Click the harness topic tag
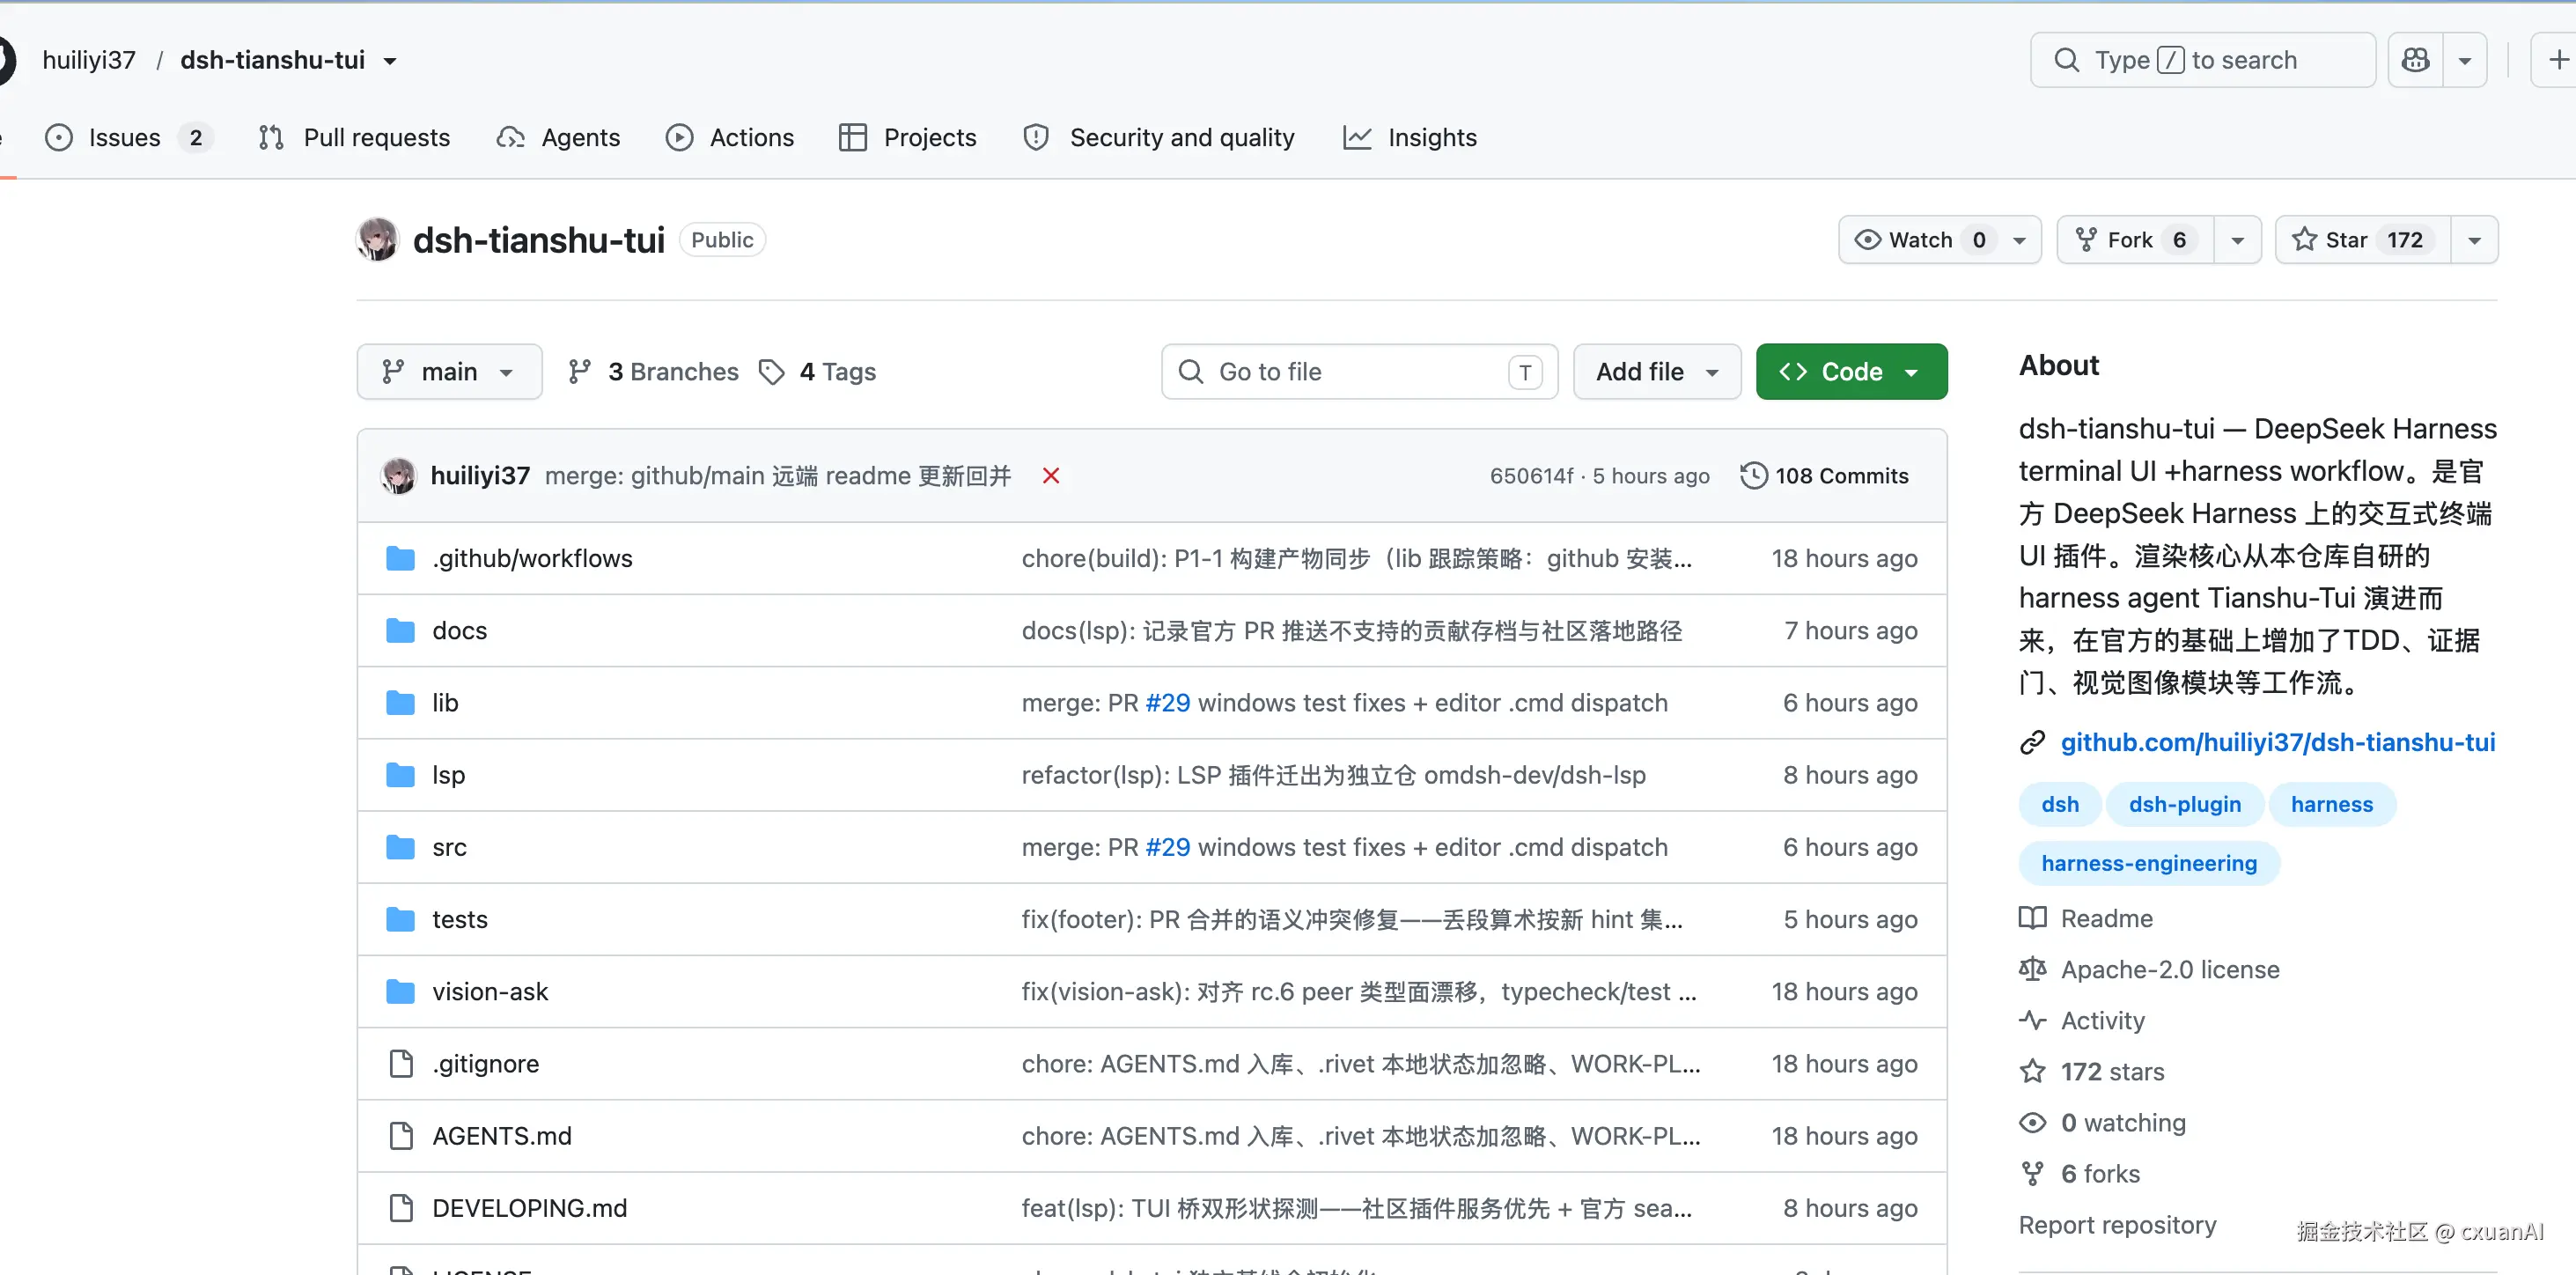 (2332, 804)
